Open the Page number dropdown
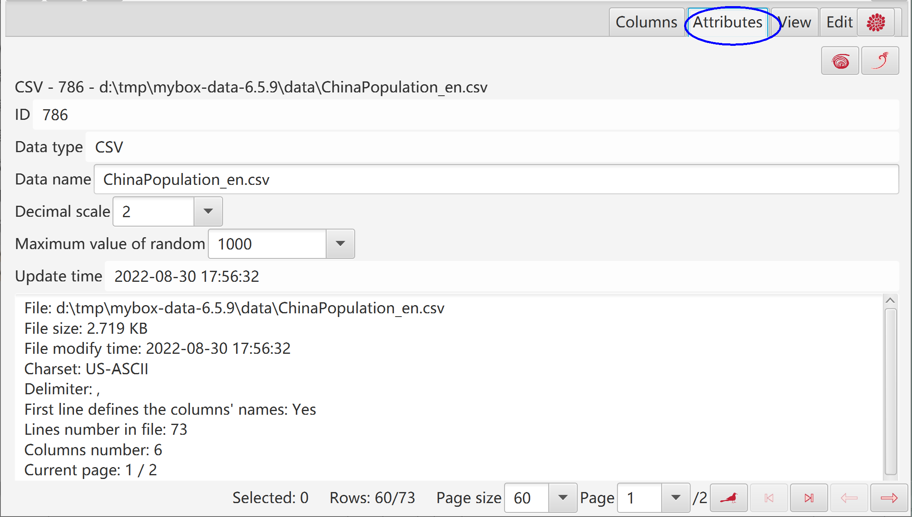Screen dimensions: 912x517 (676, 498)
